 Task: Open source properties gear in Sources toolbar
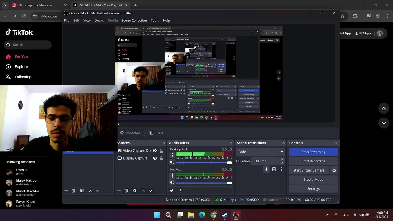point(134,191)
